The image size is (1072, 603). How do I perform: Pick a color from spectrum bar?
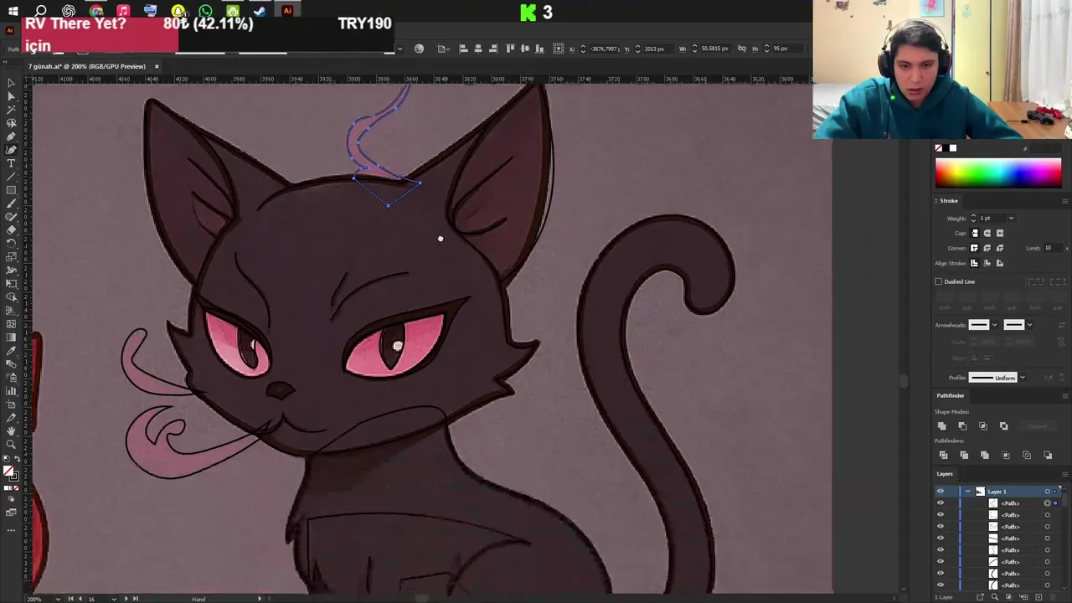tap(998, 173)
